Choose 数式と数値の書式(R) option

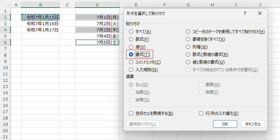pos(188,54)
